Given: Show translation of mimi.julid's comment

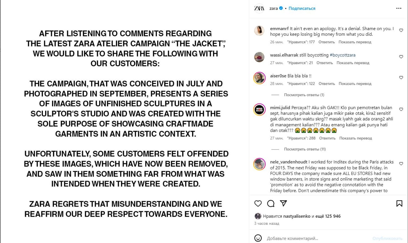Looking at the screenshot, I should tap(355, 138).
